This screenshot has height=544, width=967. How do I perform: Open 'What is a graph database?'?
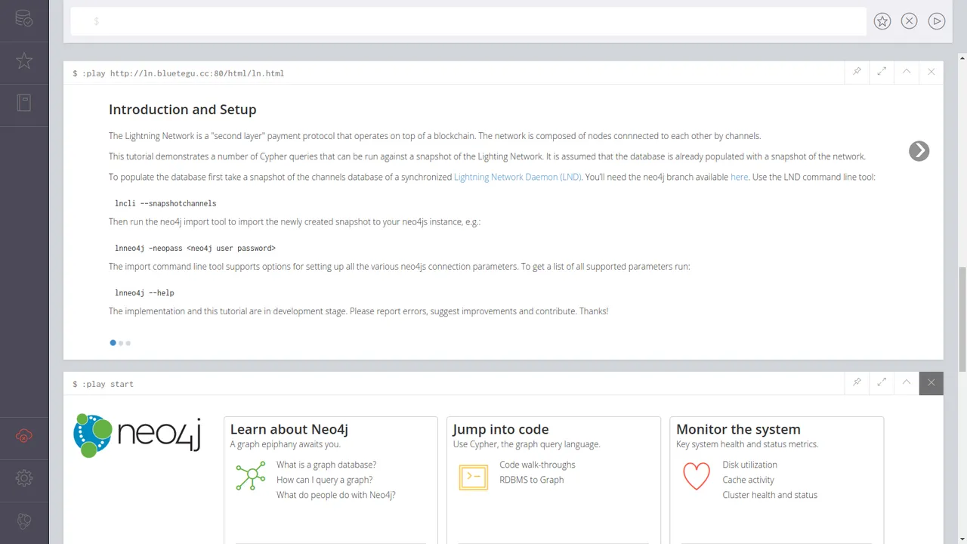326,465
